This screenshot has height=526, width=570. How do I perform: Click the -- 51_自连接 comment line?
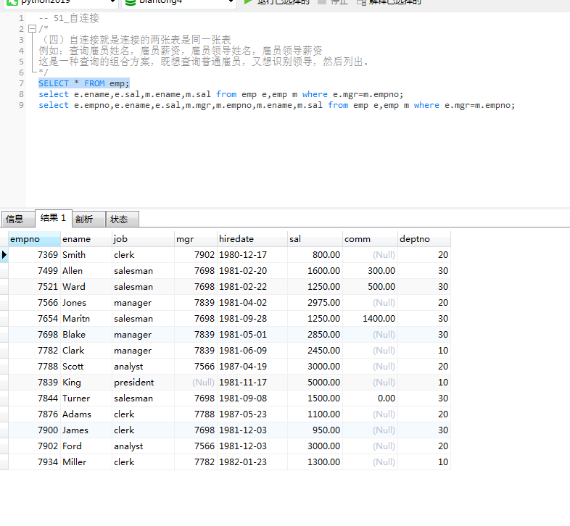pyautogui.click(x=69, y=18)
